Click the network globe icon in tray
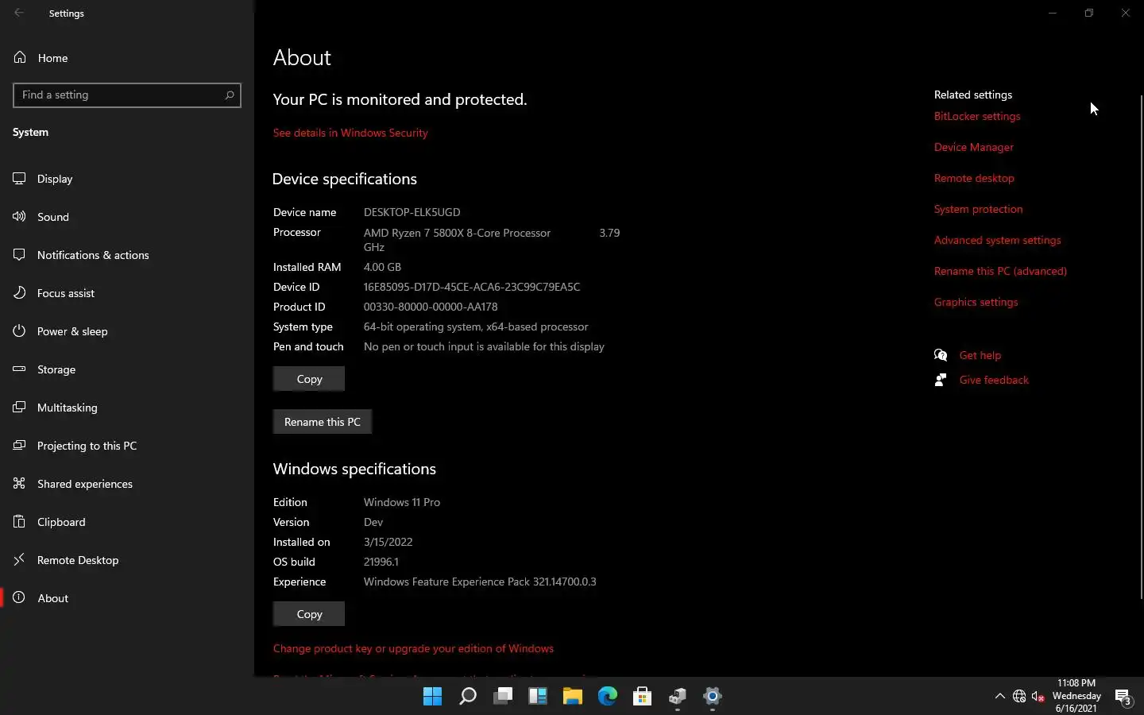Screen dimensions: 1144x715 [1019, 697]
